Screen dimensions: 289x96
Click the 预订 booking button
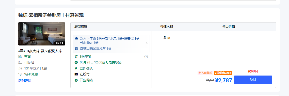pos(253,80)
